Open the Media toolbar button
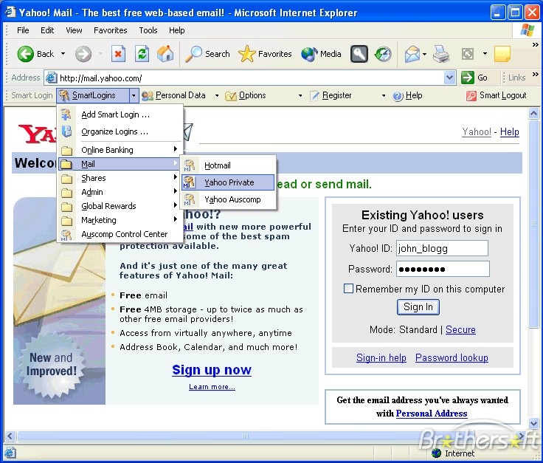Image resolution: width=543 pixels, height=463 pixels. pyautogui.click(x=321, y=54)
